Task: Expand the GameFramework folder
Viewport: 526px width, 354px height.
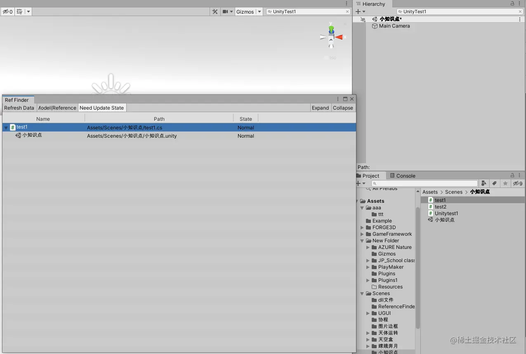Action: [362, 234]
